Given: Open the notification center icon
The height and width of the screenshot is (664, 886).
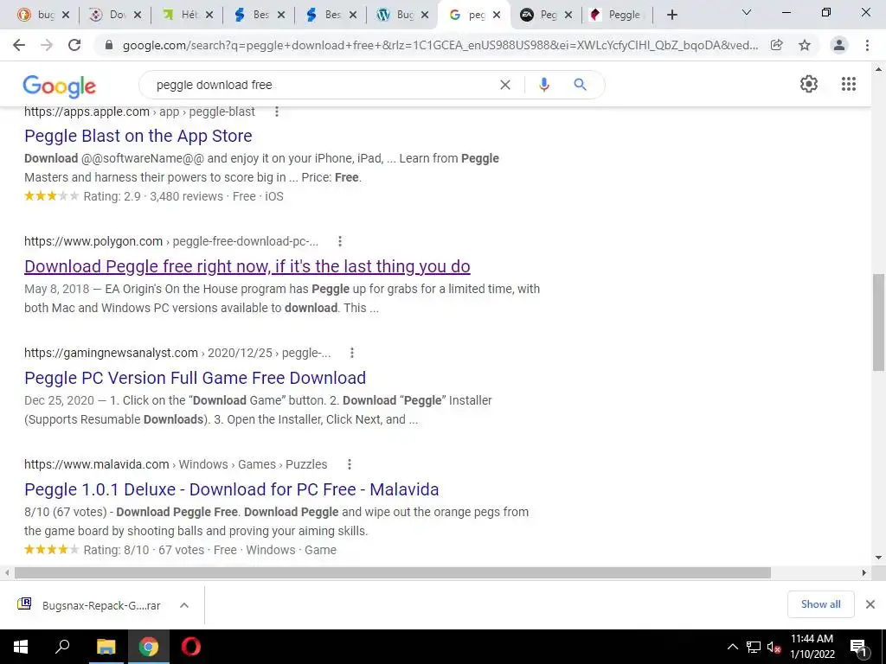Looking at the screenshot, I should [x=859, y=647].
